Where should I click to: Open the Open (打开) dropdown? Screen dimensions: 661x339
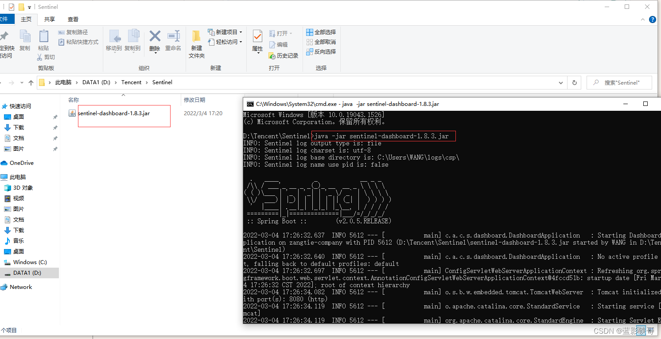(281, 34)
